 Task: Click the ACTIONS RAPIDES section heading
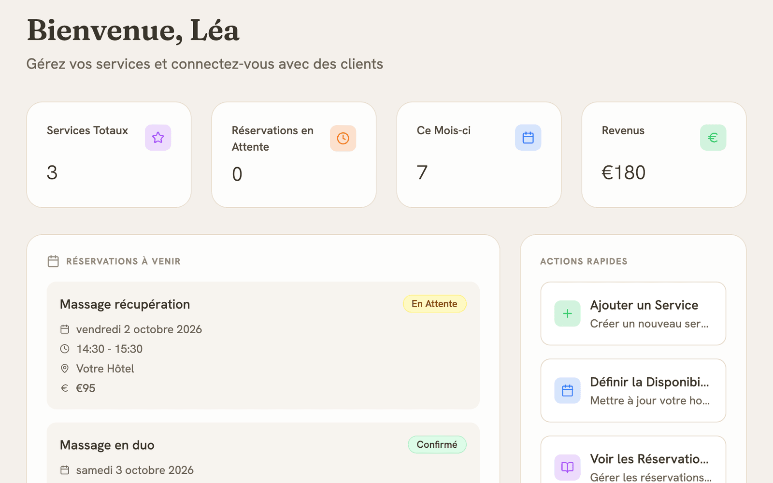pyautogui.click(x=584, y=261)
